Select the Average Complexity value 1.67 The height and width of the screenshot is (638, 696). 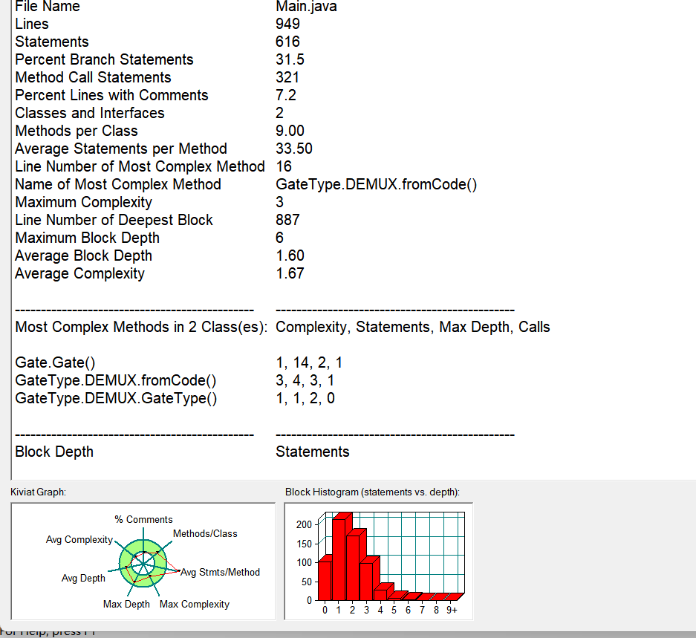point(290,273)
